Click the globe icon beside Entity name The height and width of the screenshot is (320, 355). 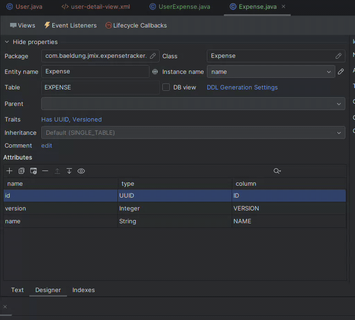[x=155, y=72]
